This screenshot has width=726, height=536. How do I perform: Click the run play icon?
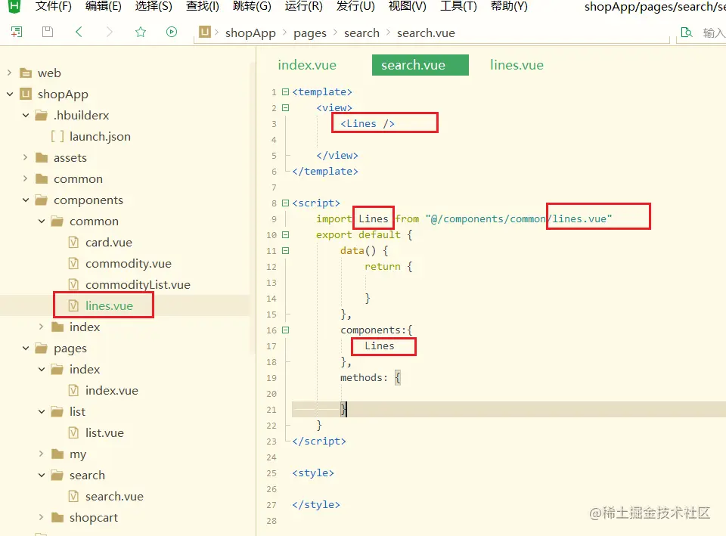[x=172, y=32]
